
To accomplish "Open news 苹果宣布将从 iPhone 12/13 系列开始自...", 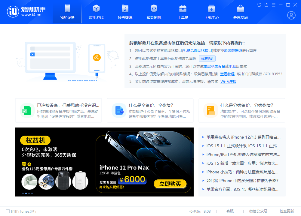I will click(243, 137).
